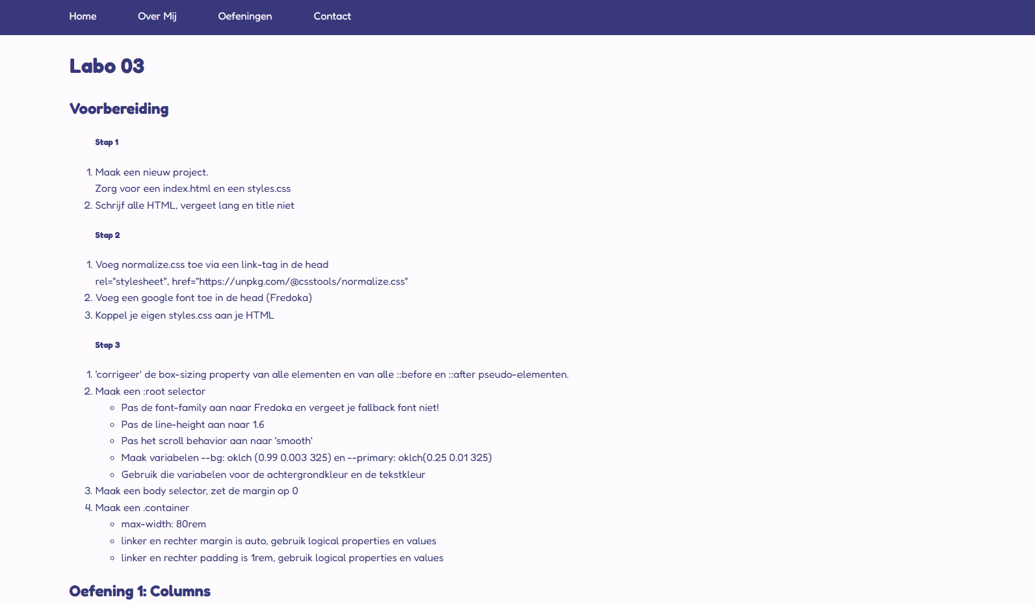This screenshot has width=1035, height=606.
Task: Click the box-sizing property instruction line
Action: [x=332, y=375]
